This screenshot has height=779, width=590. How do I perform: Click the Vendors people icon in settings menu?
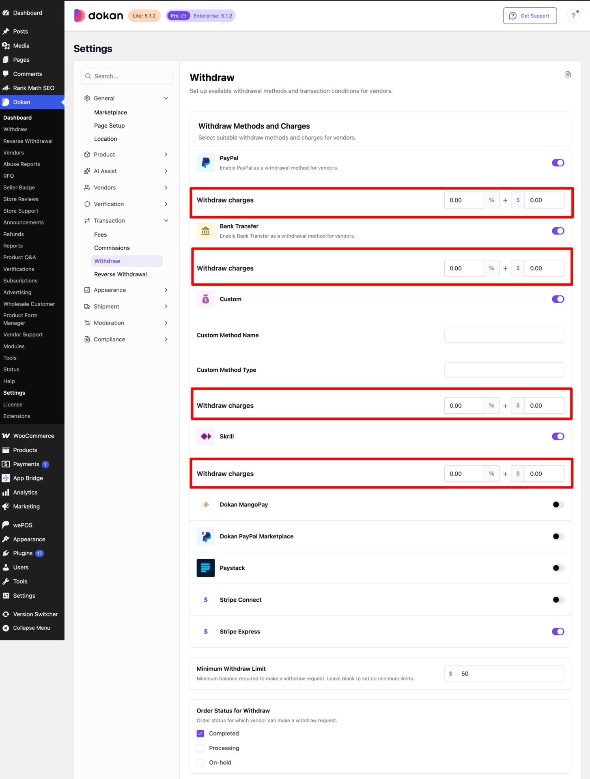(87, 187)
